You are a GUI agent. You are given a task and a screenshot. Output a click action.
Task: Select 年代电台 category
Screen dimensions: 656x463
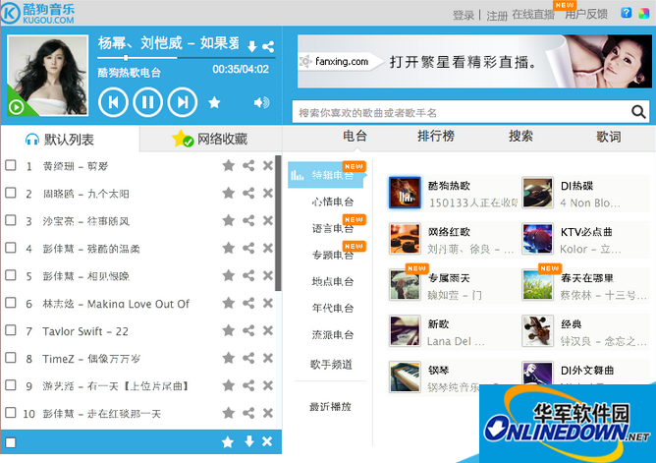(x=333, y=308)
